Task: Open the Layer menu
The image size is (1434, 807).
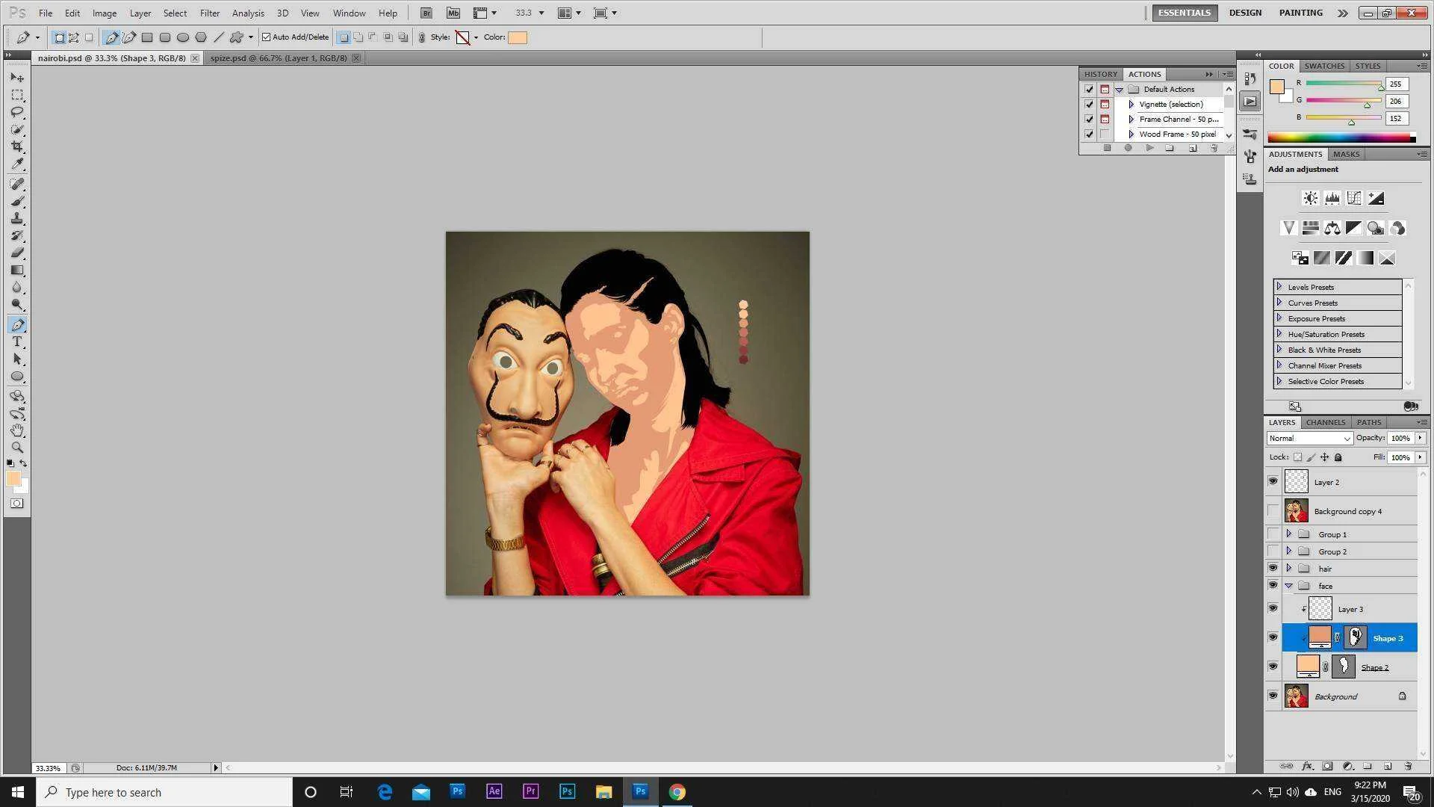Action: point(140,13)
